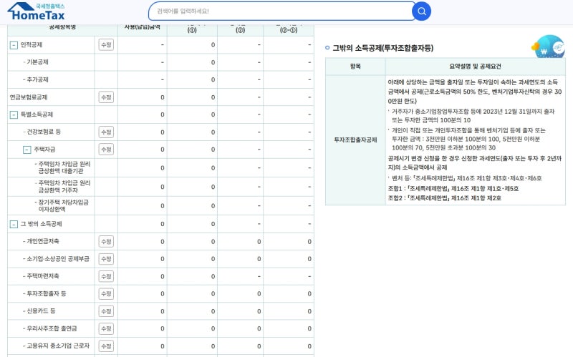Click 수정 button for 인적공제
Viewport: 573px width, 357px height.
106,45
